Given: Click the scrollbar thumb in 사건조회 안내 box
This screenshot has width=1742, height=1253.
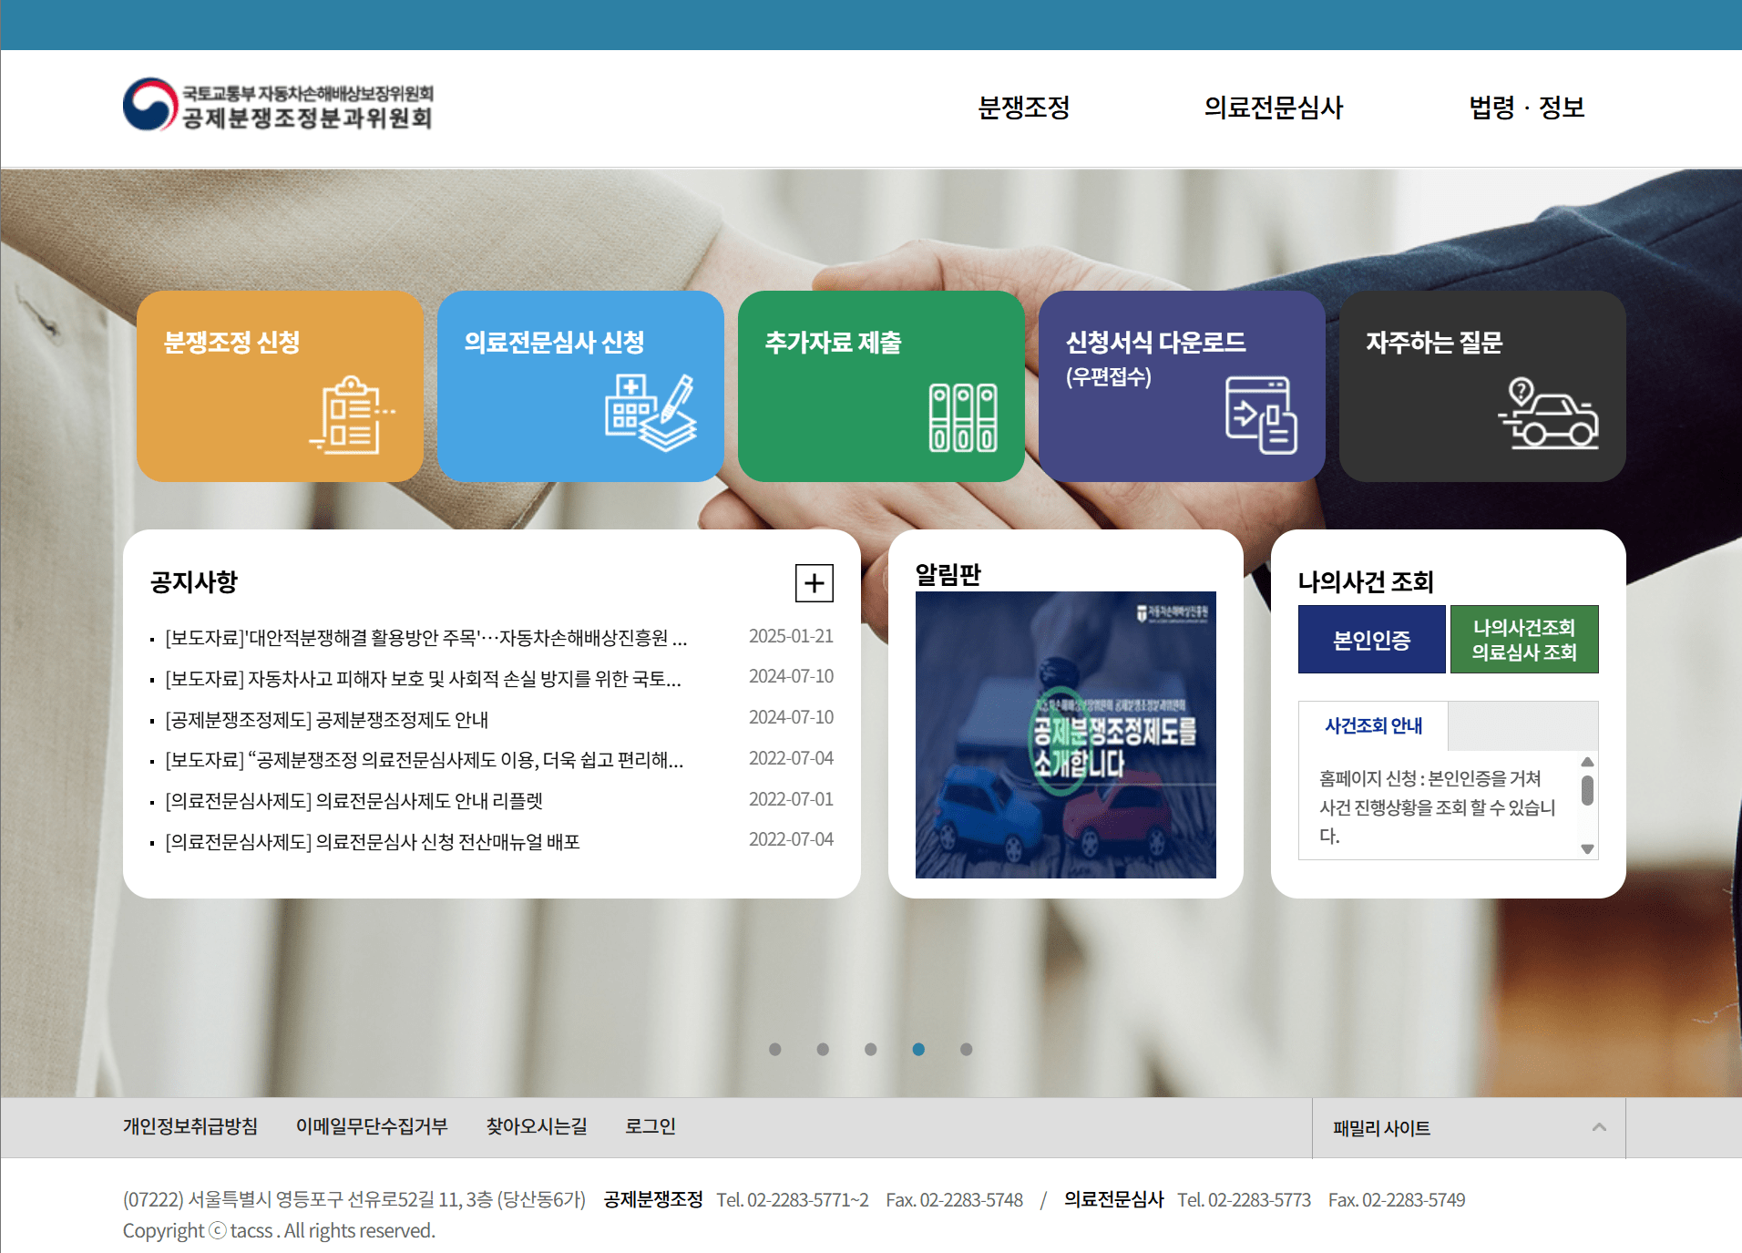Looking at the screenshot, I should (1587, 790).
